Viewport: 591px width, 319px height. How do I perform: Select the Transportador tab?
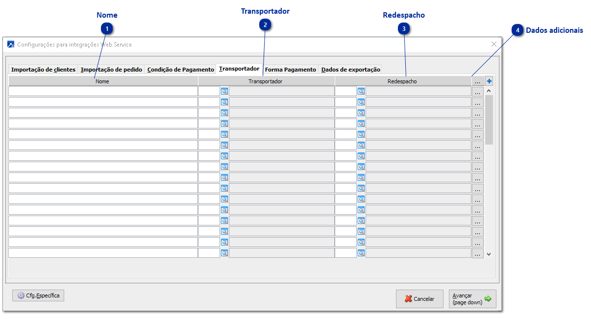(x=239, y=69)
